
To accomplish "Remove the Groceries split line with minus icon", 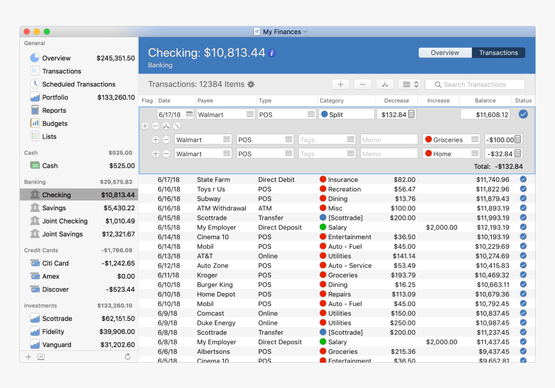I will pos(166,140).
